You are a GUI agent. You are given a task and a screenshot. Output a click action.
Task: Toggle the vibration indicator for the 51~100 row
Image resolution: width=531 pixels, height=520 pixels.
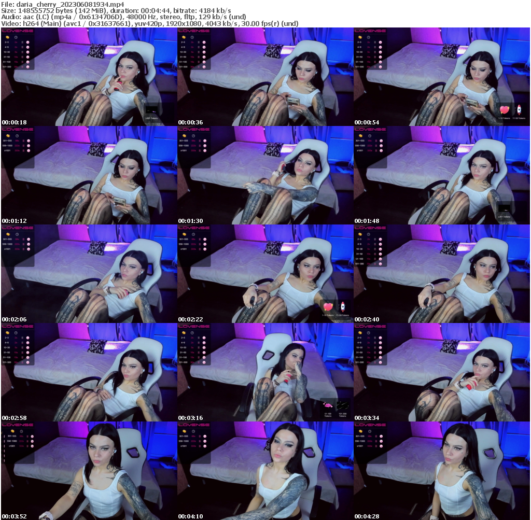(22, 62)
